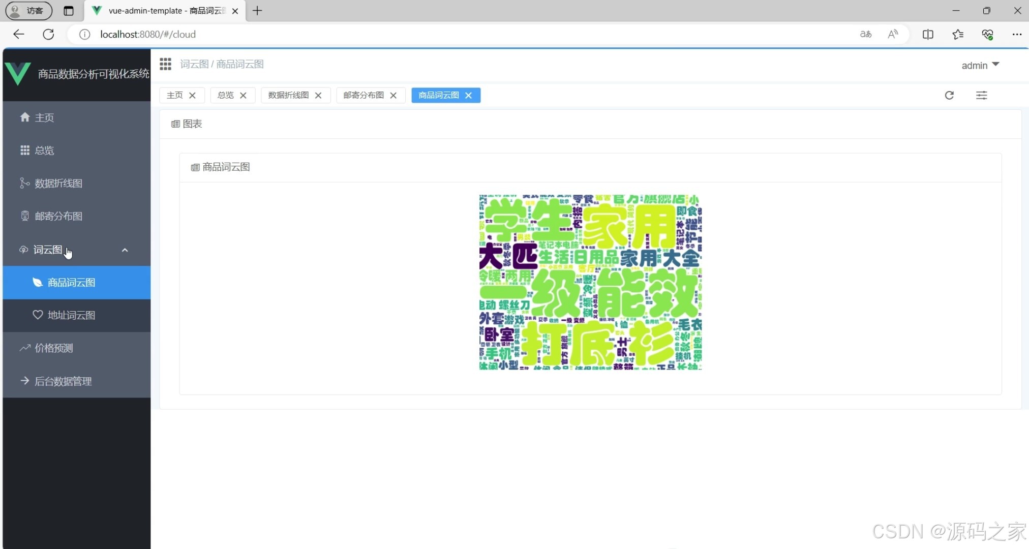Close the 数据折线图 tab
1029x549 pixels.
(318, 95)
